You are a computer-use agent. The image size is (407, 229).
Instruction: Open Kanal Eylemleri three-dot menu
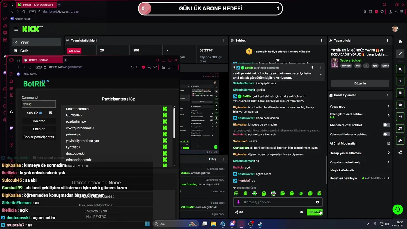click(387, 95)
